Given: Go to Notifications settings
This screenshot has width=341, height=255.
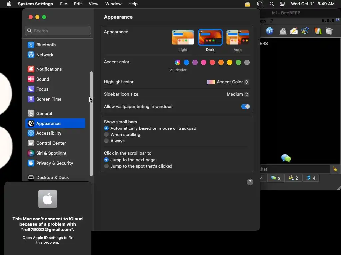Looking at the screenshot, I should pyautogui.click(x=55, y=69).
